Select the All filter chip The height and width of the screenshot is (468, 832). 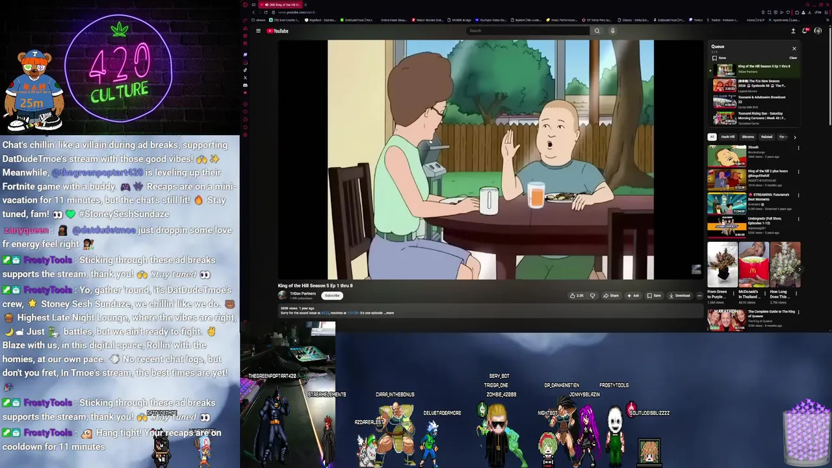tap(712, 137)
